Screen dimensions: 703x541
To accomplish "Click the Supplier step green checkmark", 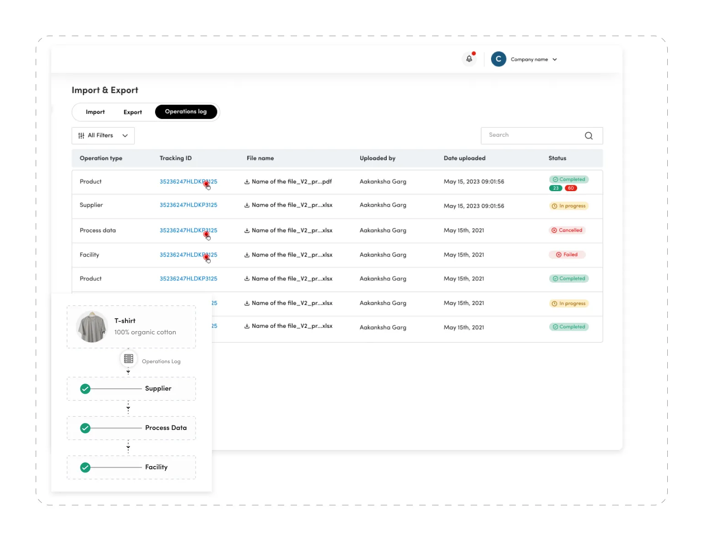I will click(85, 389).
